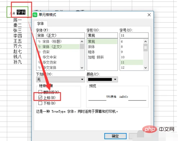Image resolution: width=178 pixels, height=141 pixels.
Task: Select cell 张三
Action: click(18, 30)
